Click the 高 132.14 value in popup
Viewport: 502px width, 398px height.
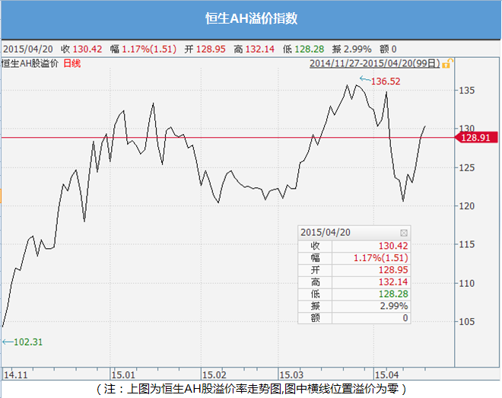pyautogui.click(x=393, y=282)
